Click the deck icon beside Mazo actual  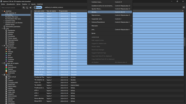click(6, 77)
